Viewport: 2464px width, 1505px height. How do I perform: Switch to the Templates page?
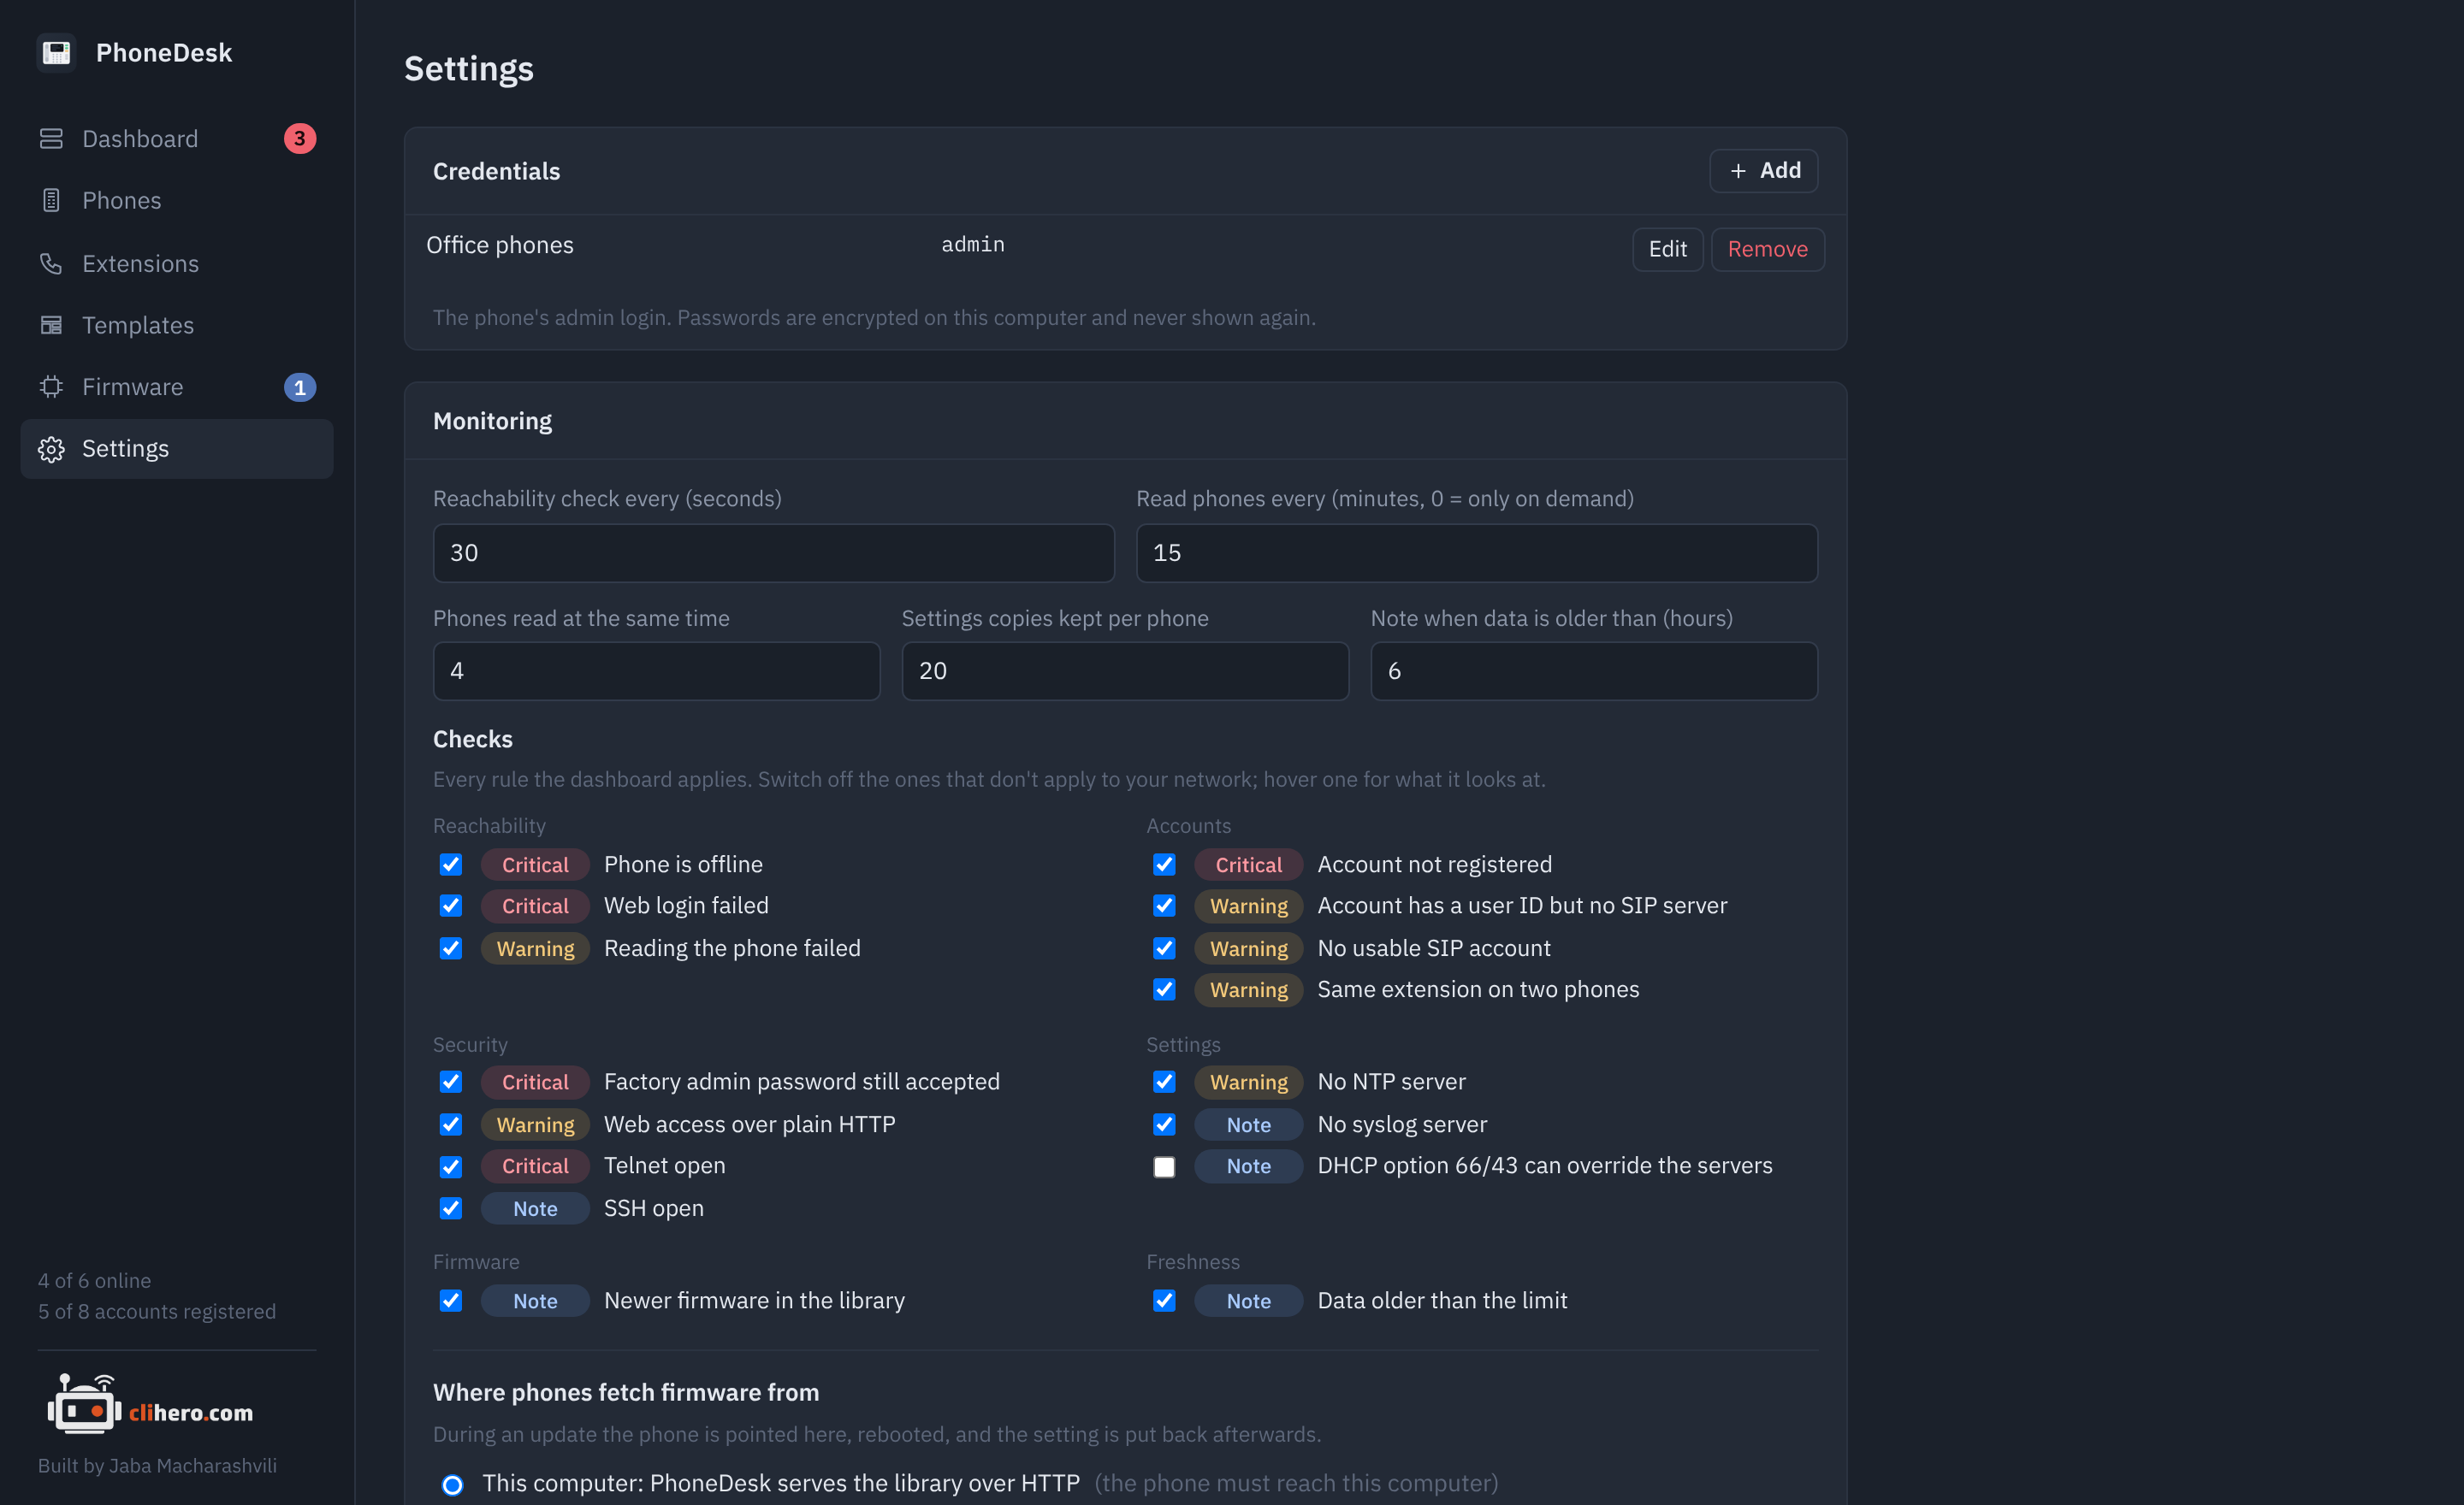[x=177, y=325]
